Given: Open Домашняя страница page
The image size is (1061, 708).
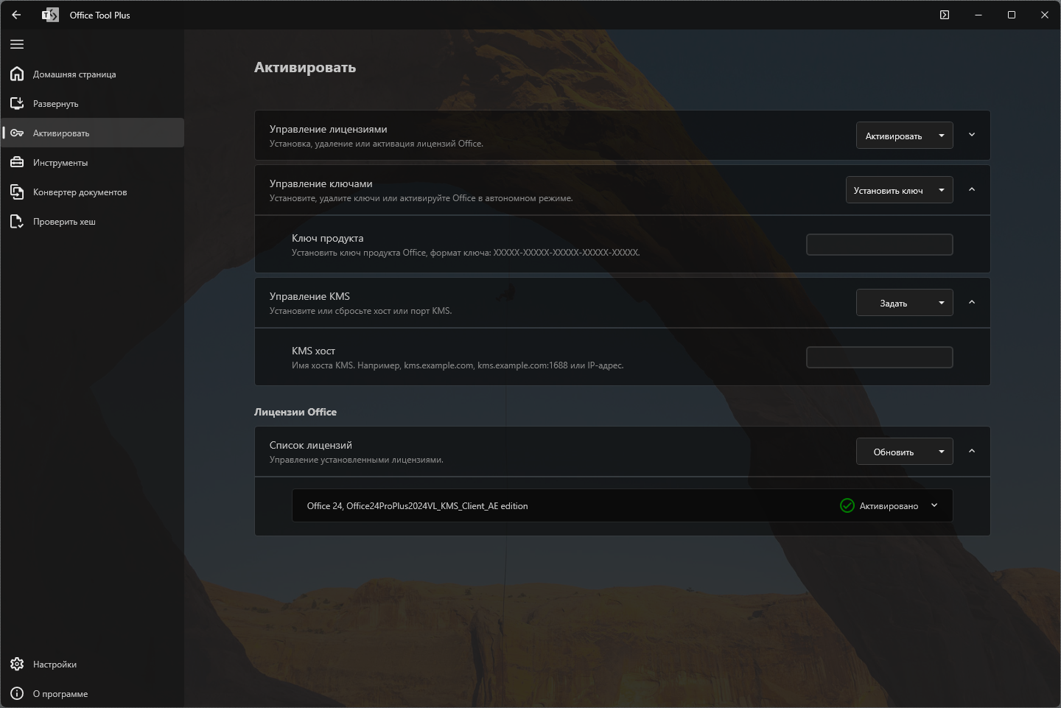Looking at the screenshot, I should 92,74.
